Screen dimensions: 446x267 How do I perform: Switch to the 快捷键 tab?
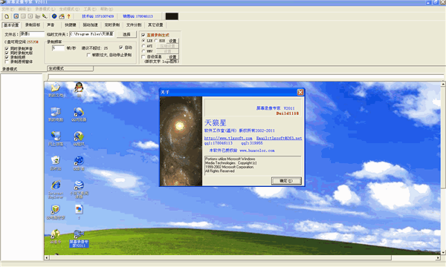pyautogui.click(x=71, y=25)
